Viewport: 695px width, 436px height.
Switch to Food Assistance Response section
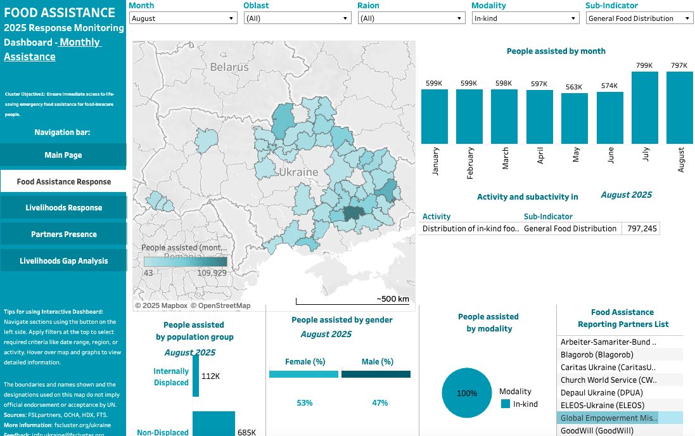pos(63,182)
